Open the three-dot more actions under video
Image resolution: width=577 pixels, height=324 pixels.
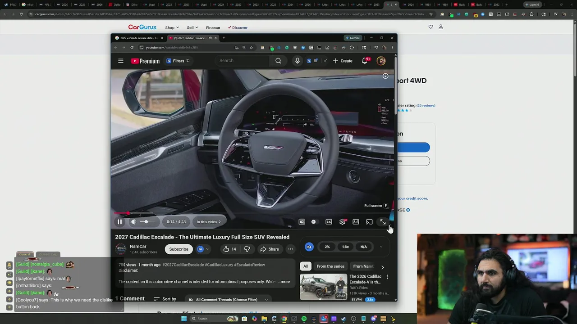[x=290, y=249]
